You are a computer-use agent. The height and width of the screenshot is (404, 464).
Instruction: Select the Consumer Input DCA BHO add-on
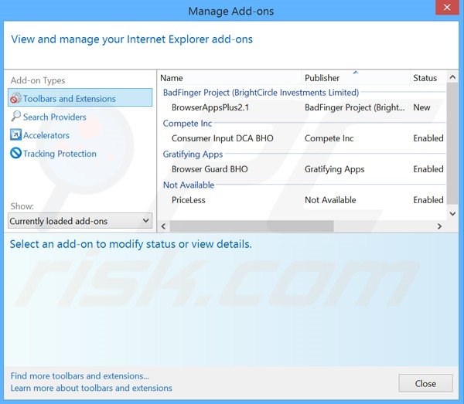coord(222,138)
